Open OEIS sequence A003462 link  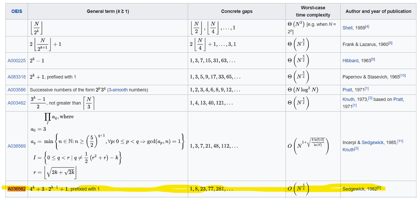point(17,103)
